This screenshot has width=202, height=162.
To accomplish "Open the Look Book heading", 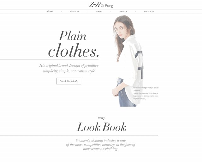I will tap(101, 127).
